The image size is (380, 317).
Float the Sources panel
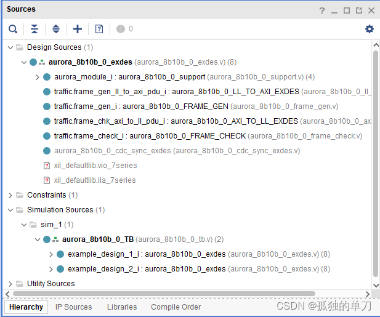pos(359,10)
